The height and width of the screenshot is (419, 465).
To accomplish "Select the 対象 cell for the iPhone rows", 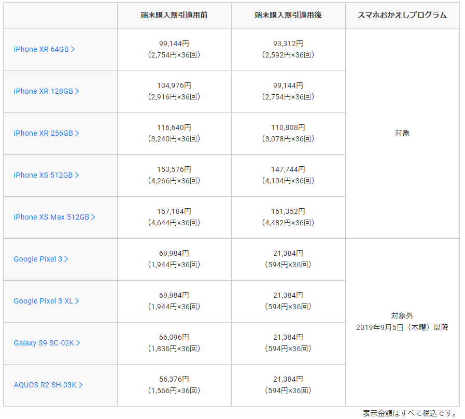I will point(402,133).
